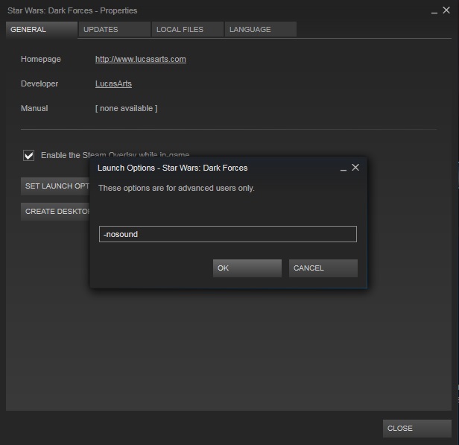The image size is (459, 445).
Task: Click the Close button in Properties window
Action: tap(417, 429)
